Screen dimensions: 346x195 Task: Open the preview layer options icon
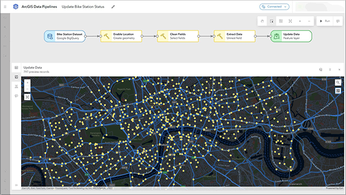click(321, 70)
